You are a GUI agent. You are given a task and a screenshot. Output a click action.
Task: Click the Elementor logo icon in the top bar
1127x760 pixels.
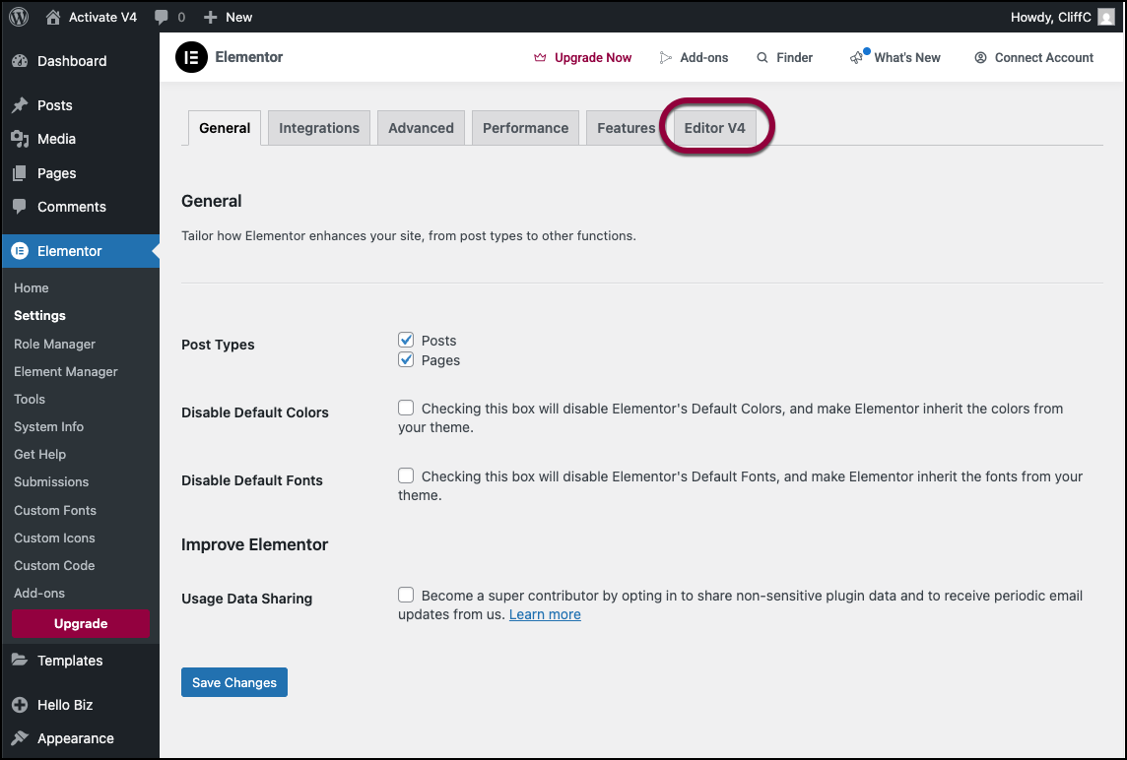click(x=190, y=57)
